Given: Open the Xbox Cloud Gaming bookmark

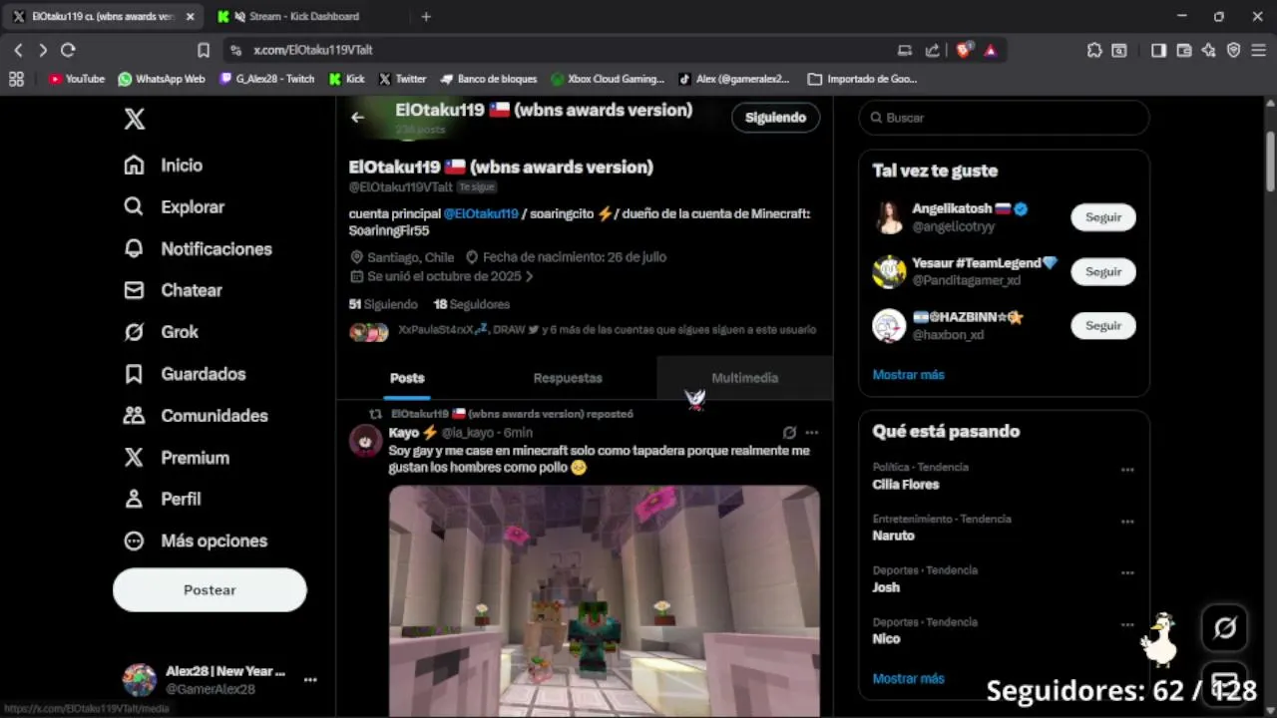Looking at the screenshot, I should coord(608,79).
